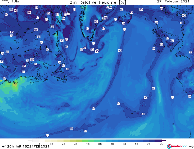Viewport: 194px width, 149px height.
Task: Click the colorbar value label '100'
Action: [x=161, y=144]
